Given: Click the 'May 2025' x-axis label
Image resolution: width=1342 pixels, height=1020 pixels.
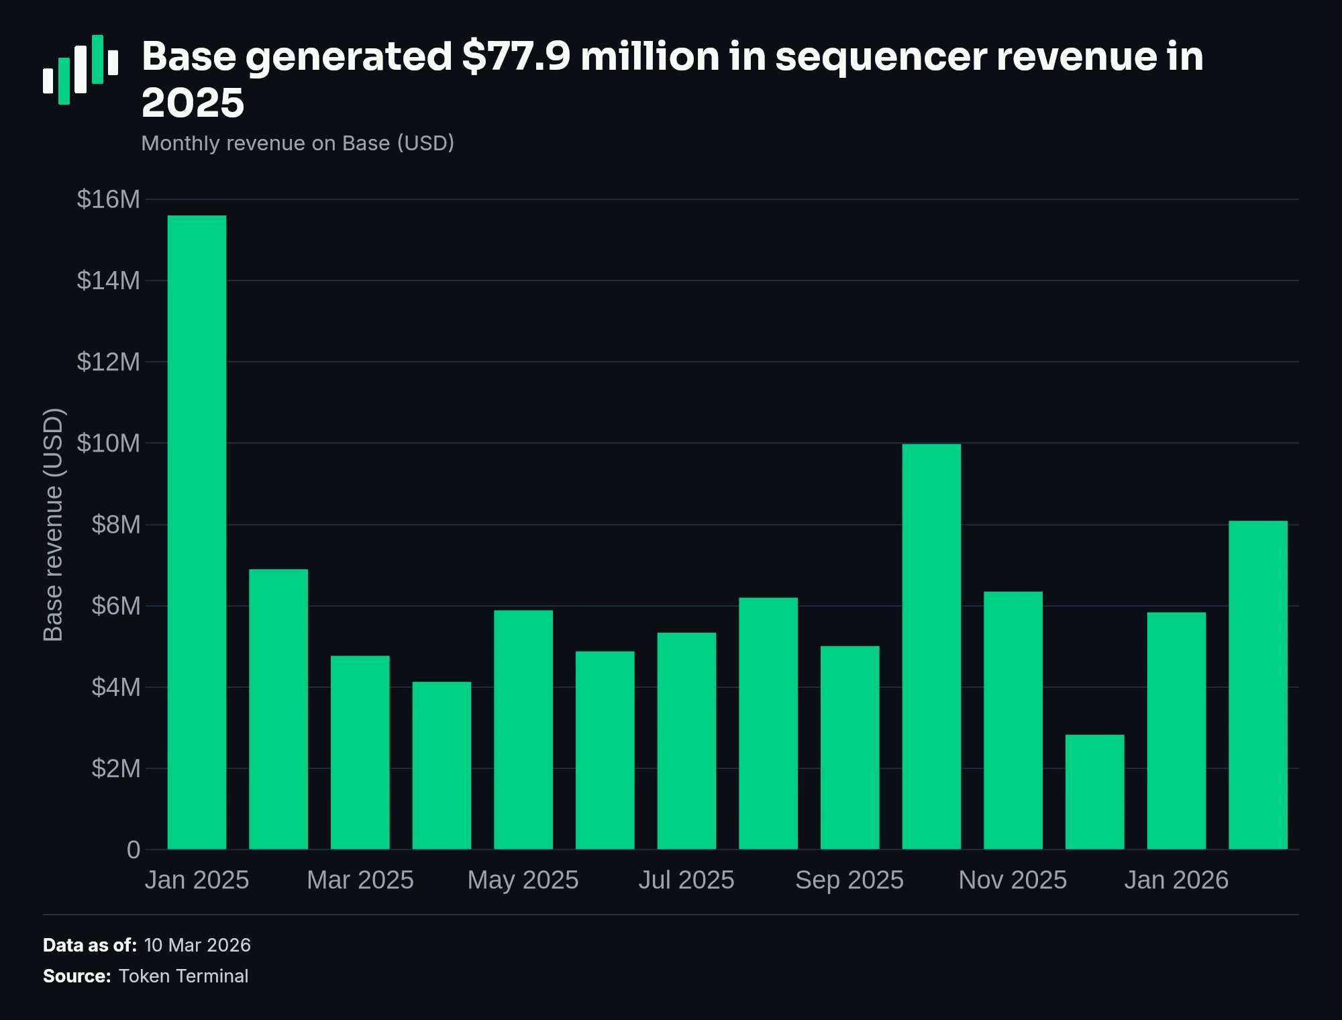Looking at the screenshot, I should point(523,880).
